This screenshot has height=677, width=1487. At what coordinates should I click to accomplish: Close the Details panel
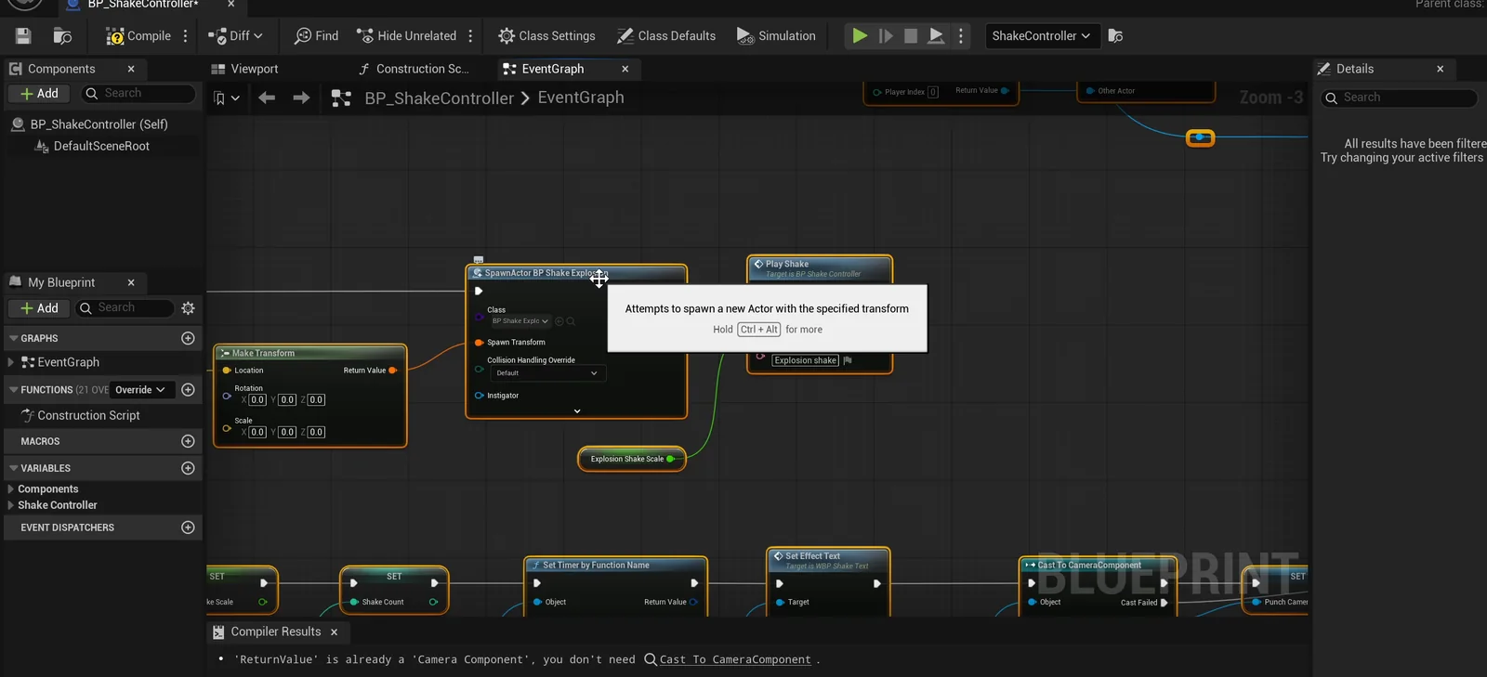pyautogui.click(x=1441, y=69)
